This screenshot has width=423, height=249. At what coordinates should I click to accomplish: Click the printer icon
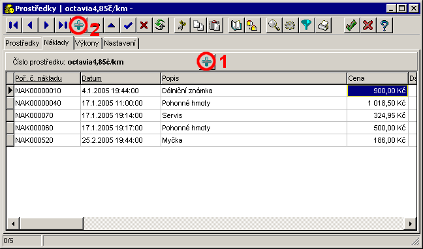tap(322, 25)
